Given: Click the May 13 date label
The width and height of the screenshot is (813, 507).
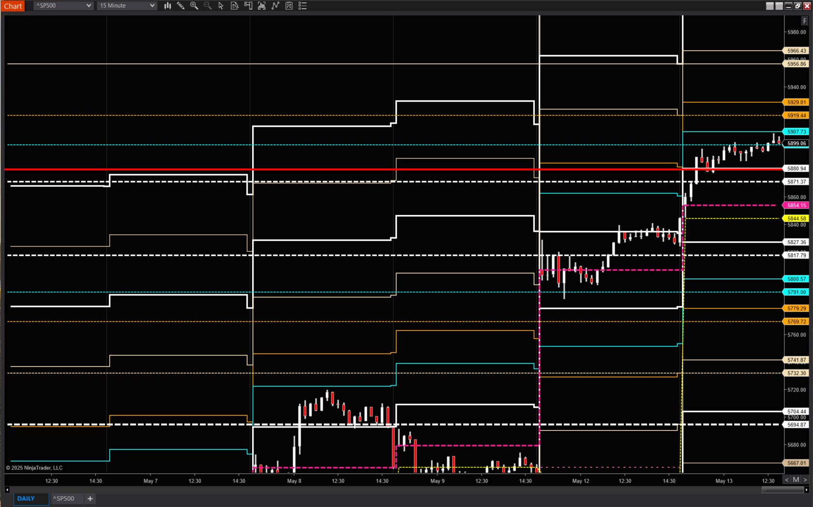Looking at the screenshot, I should [724, 481].
